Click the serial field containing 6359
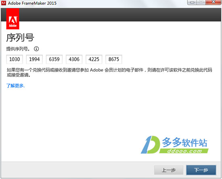The height and width of the screenshot is (179, 222). pyautogui.click(x=54, y=59)
